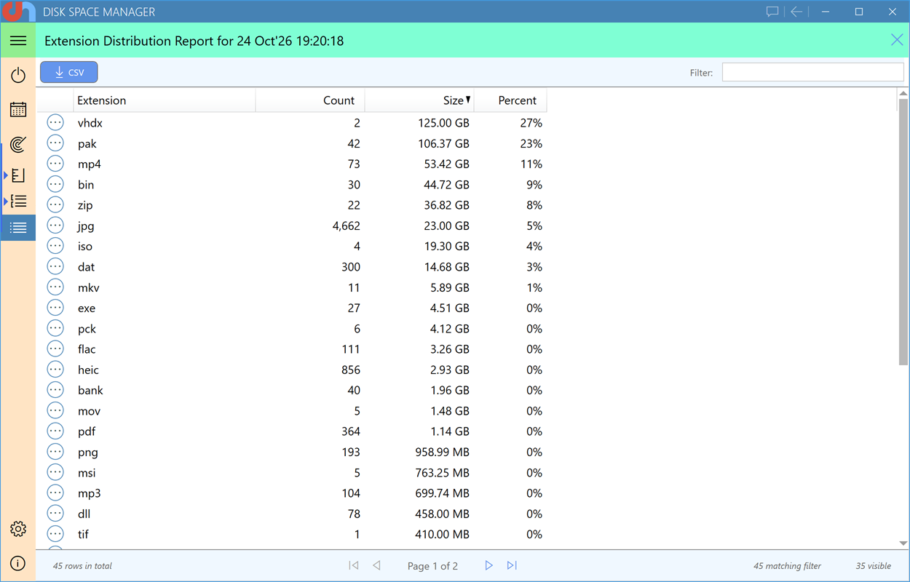Open options for the pak row

tap(55, 143)
